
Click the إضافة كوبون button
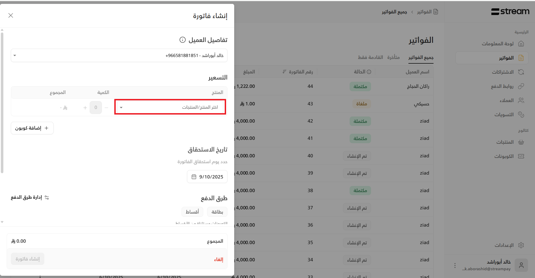[x=32, y=128]
